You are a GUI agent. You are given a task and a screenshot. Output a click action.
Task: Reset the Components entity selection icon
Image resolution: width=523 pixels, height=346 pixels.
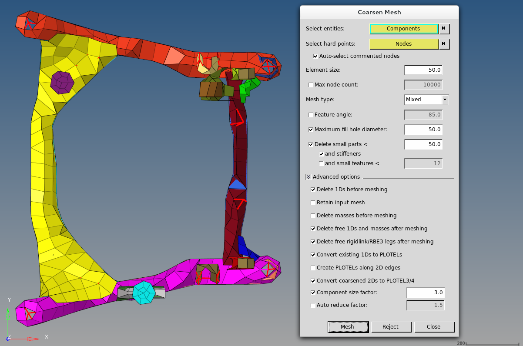pos(444,29)
